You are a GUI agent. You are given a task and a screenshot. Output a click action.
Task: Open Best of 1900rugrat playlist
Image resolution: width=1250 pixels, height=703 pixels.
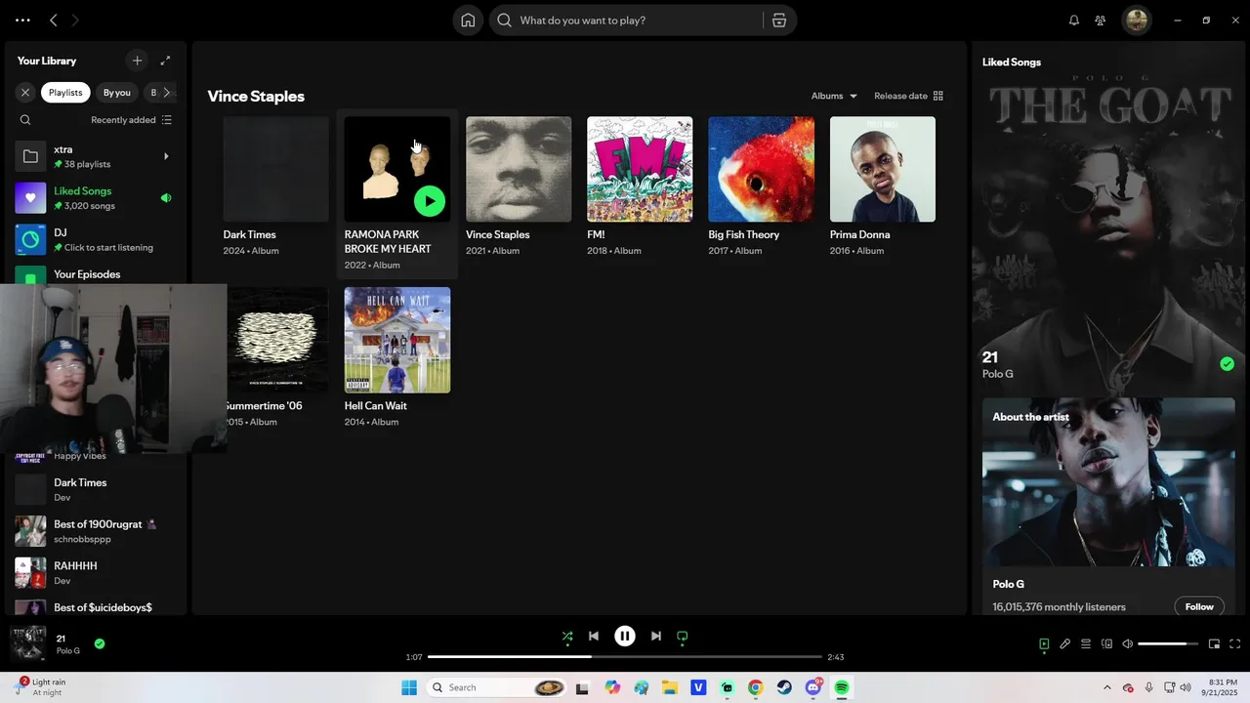pyautogui.click(x=96, y=531)
